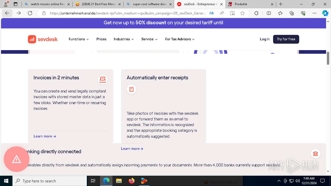Open Browser essentials heart icon
The width and height of the screenshot is (331, 186).
(303, 13)
